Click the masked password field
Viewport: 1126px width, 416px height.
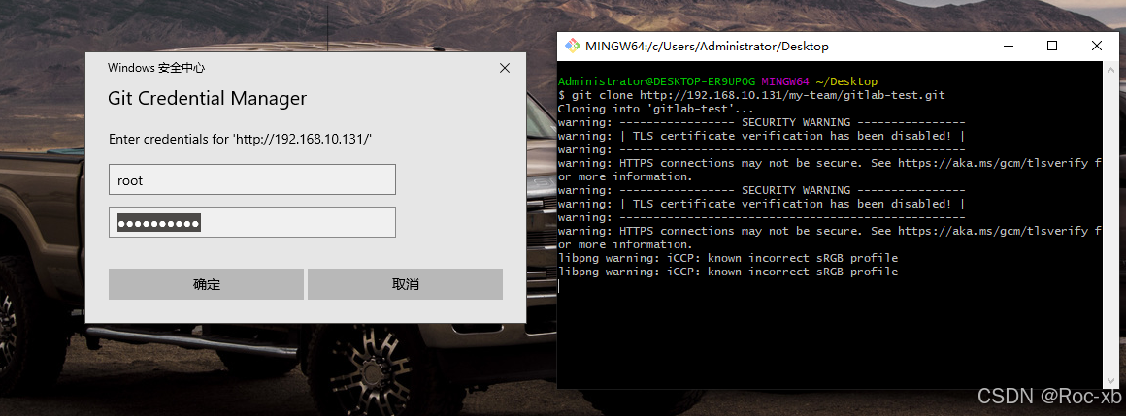252,222
